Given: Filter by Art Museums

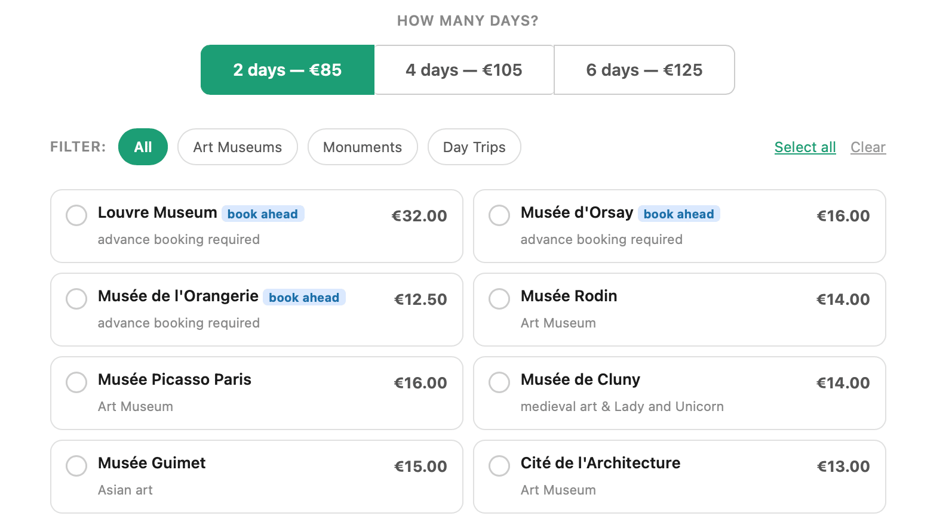Looking at the screenshot, I should click(x=238, y=147).
